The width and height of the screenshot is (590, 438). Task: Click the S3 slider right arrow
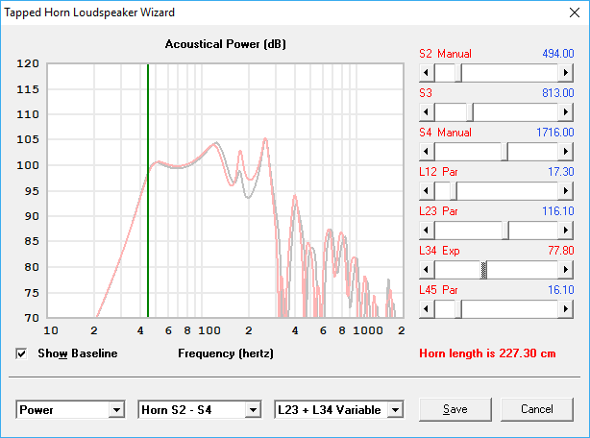coord(566,112)
